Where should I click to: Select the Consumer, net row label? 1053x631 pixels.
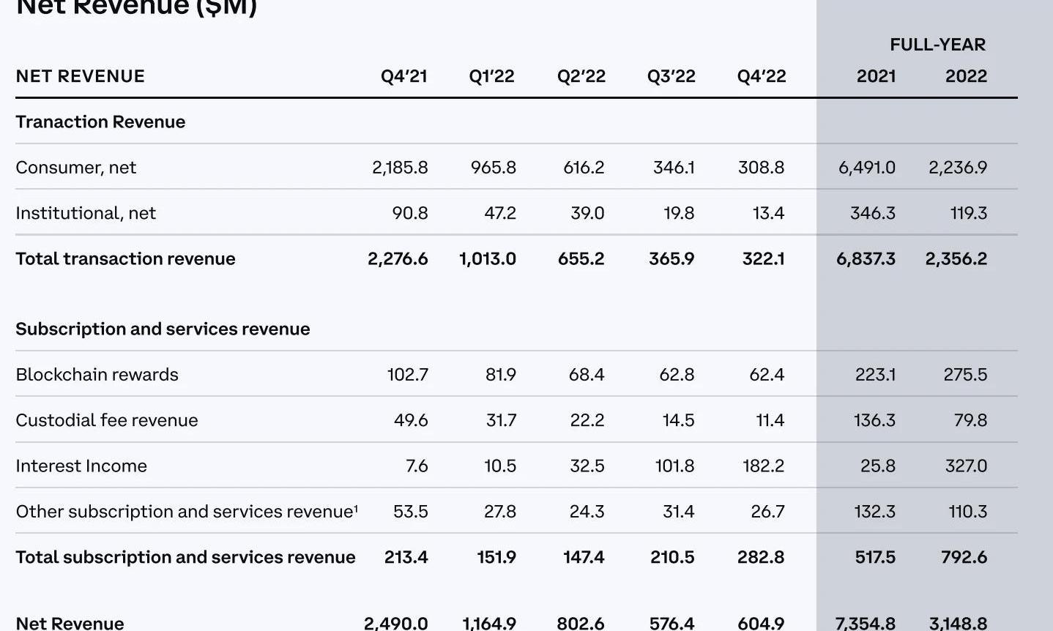(x=76, y=168)
